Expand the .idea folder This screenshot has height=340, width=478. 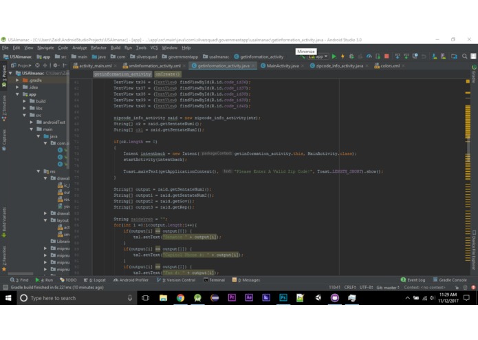(18, 87)
